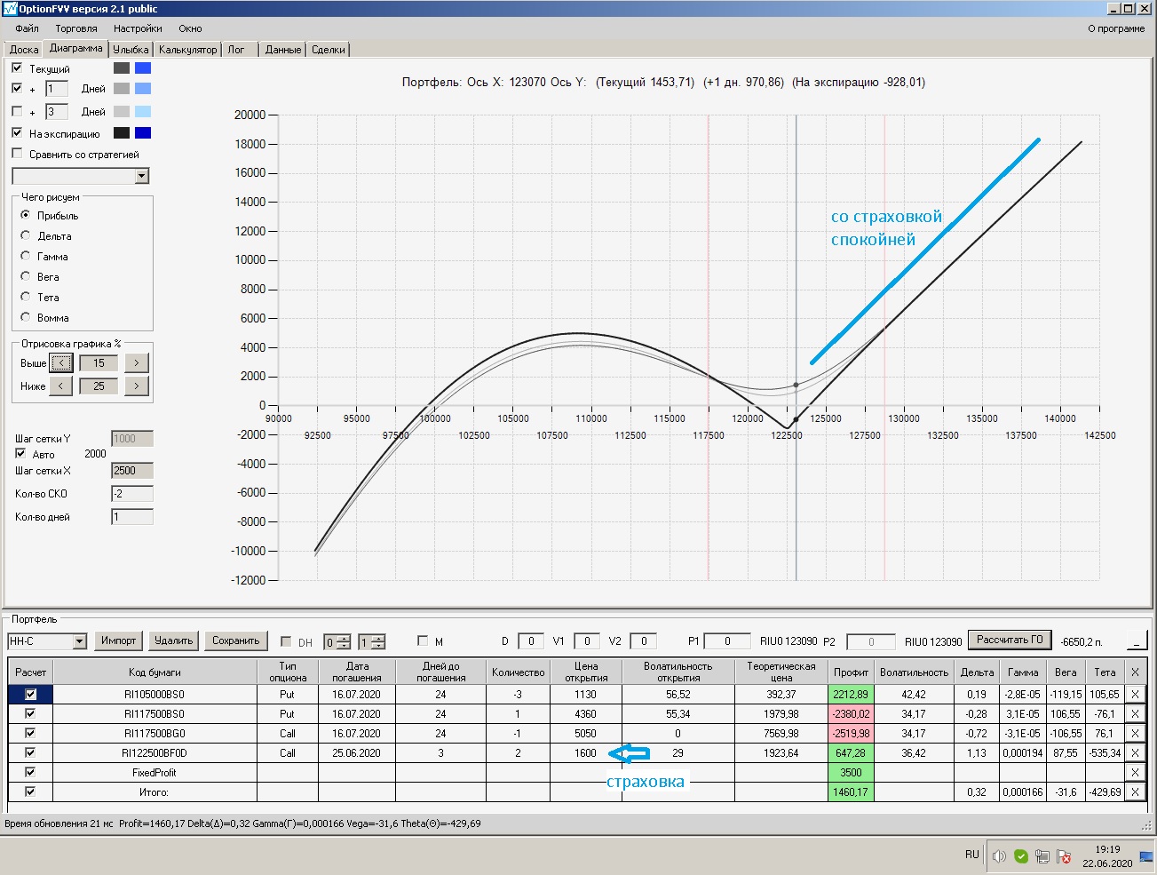Decrease the Ниже percent with the left arrow
This screenshot has width=1157, height=875.
(61, 386)
